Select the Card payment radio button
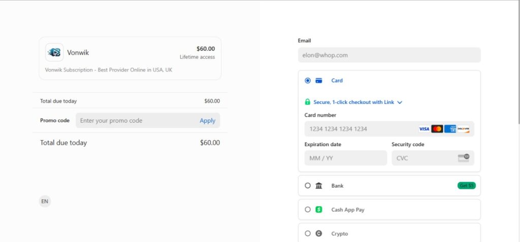520x242 pixels. tap(308, 81)
